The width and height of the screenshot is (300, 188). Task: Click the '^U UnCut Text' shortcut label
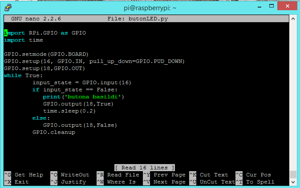pyautogui.click(x=212, y=182)
